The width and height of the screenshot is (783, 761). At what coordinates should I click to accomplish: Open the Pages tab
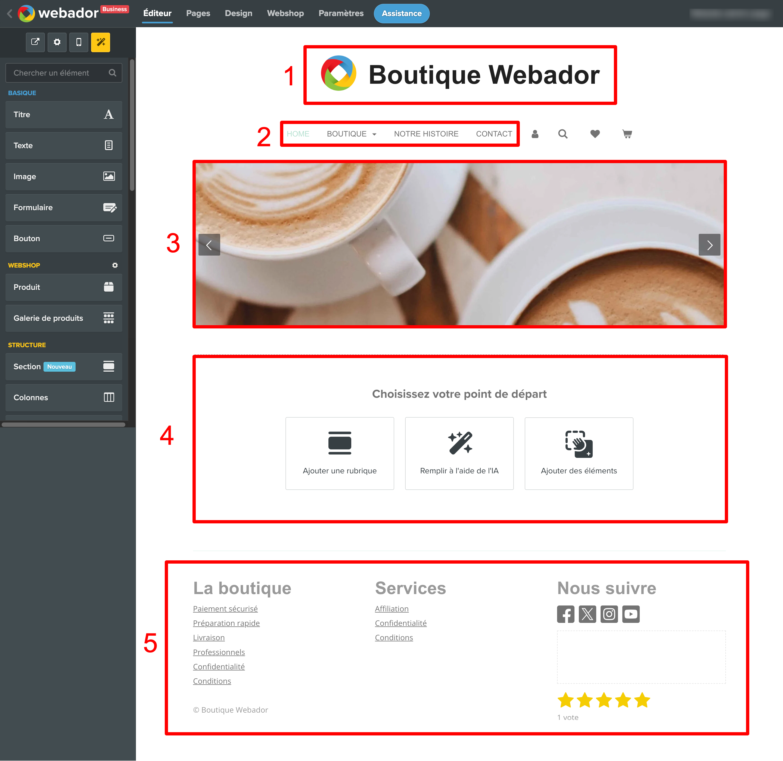(198, 13)
